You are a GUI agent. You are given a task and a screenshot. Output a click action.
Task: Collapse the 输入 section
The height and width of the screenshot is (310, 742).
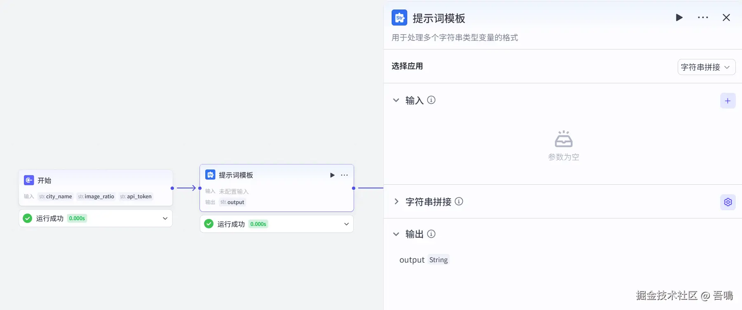pos(396,101)
